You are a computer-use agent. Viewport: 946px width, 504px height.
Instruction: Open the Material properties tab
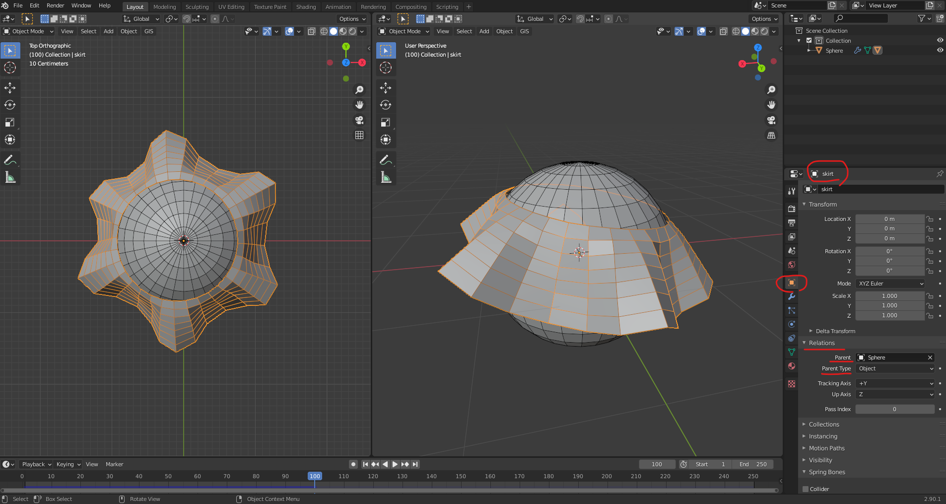pyautogui.click(x=792, y=366)
